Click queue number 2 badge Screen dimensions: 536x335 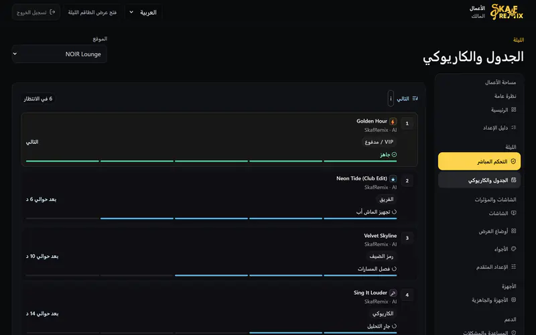click(x=407, y=180)
